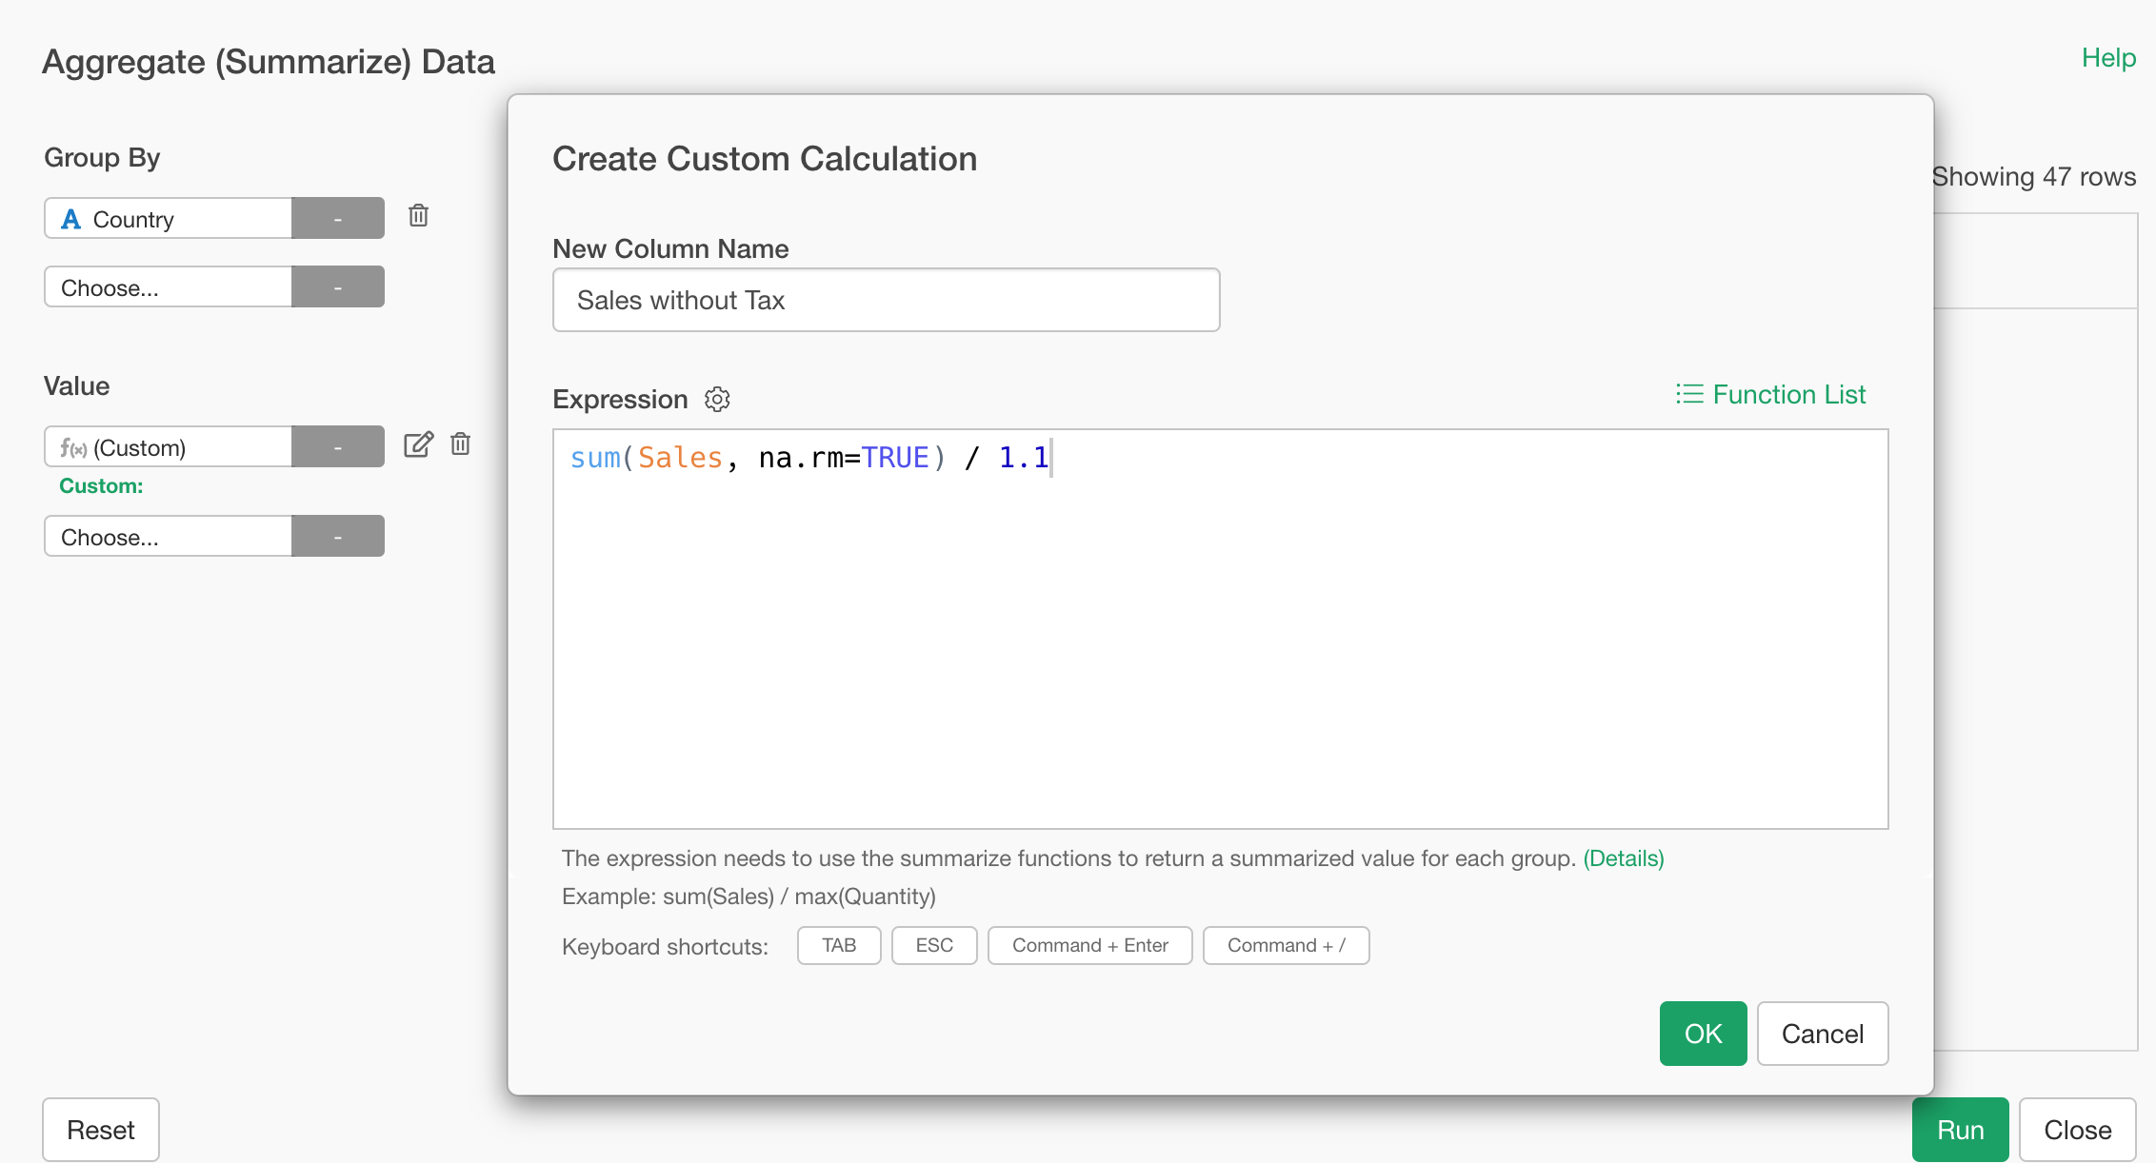This screenshot has height=1163, width=2156.
Task: Open expression settings gear icon
Action: point(717,399)
